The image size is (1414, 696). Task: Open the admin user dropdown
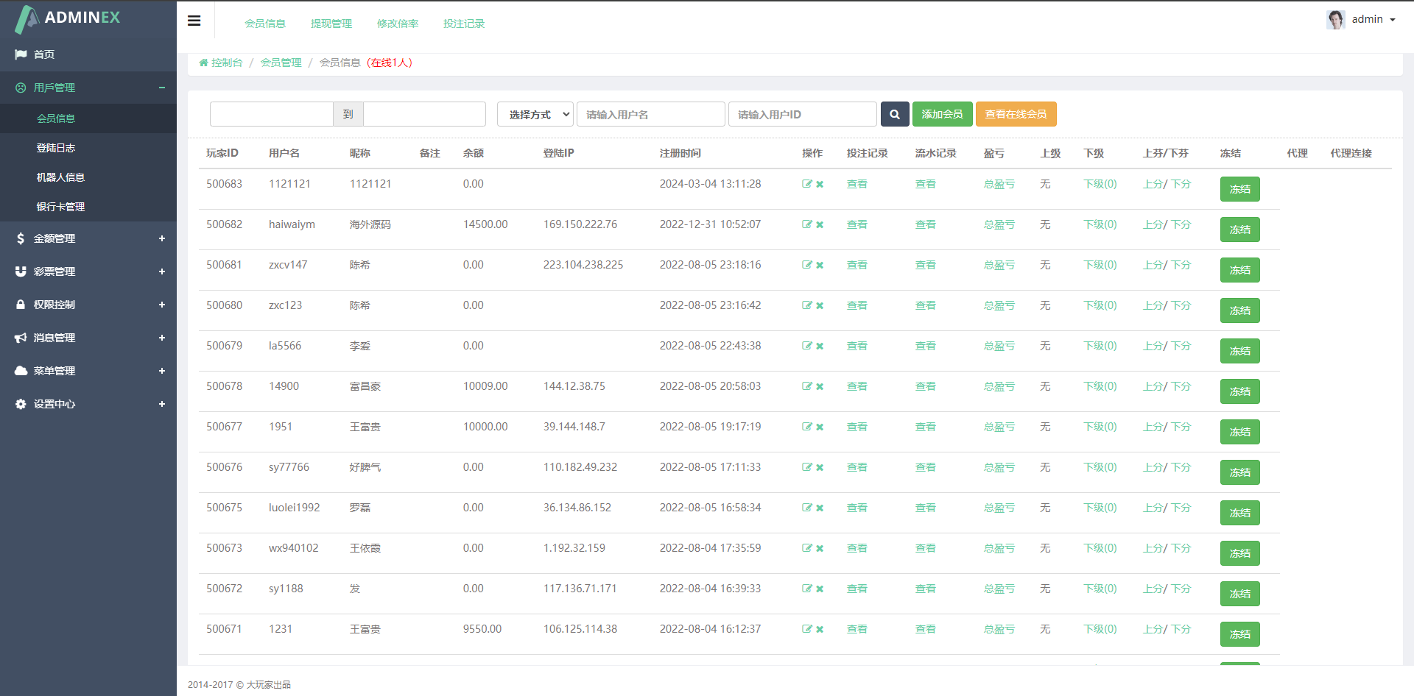pyautogui.click(x=1373, y=19)
